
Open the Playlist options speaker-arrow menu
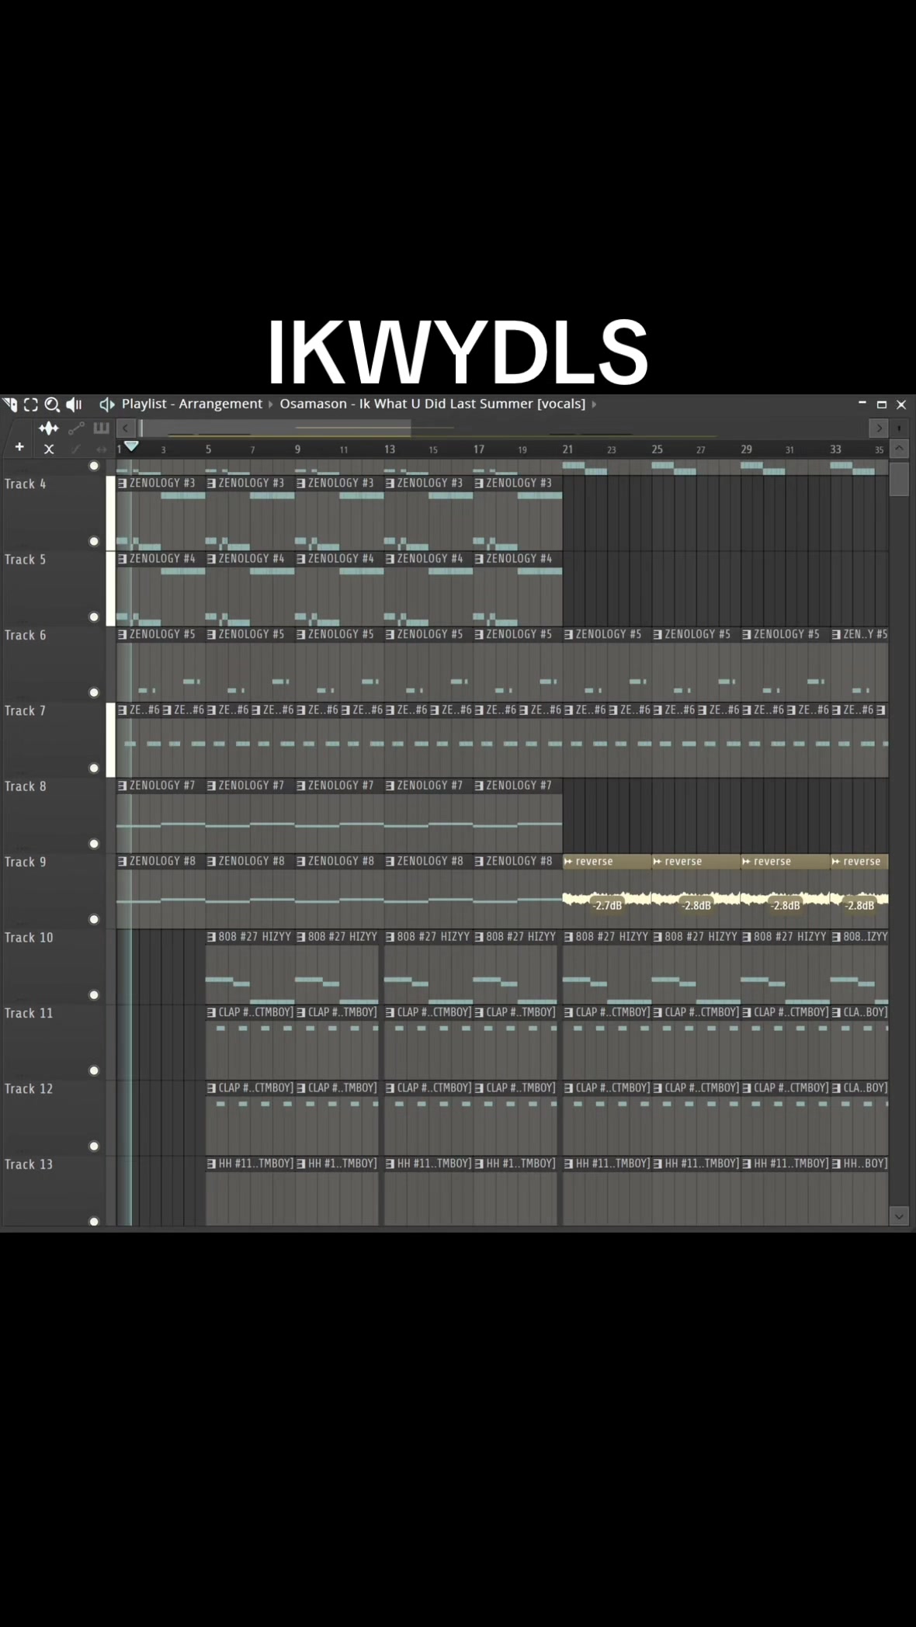tap(106, 404)
